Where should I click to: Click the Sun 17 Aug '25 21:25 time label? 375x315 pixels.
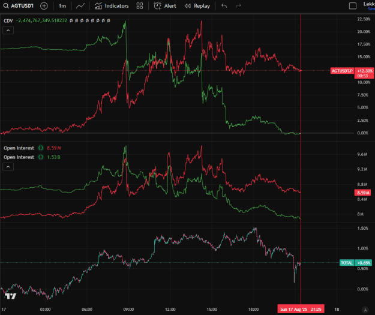tap(301, 309)
